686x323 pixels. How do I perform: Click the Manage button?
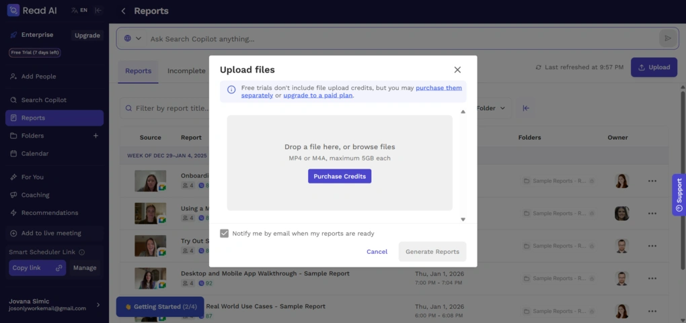85,268
